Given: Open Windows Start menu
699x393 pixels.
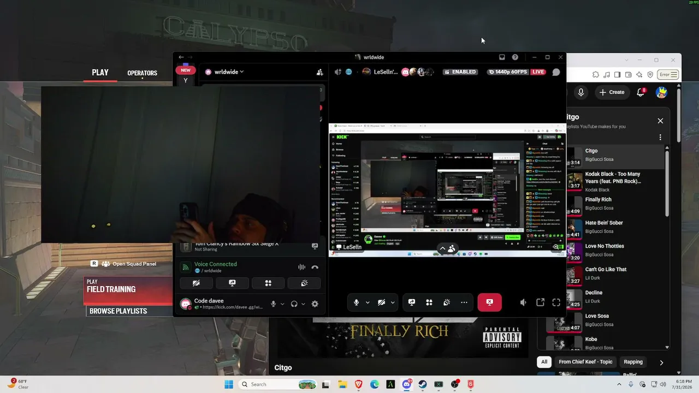Looking at the screenshot, I should (x=229, y=384).
